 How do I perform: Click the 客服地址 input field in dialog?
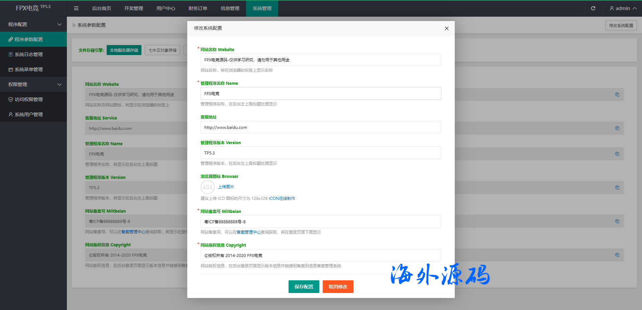[x=320, y=127]
